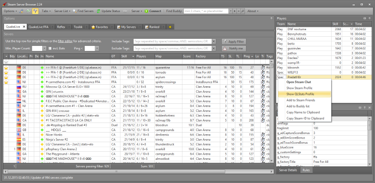Click the minus button next to Find Buddy
The height and width of the screenshot is (183, 375).
238,11
